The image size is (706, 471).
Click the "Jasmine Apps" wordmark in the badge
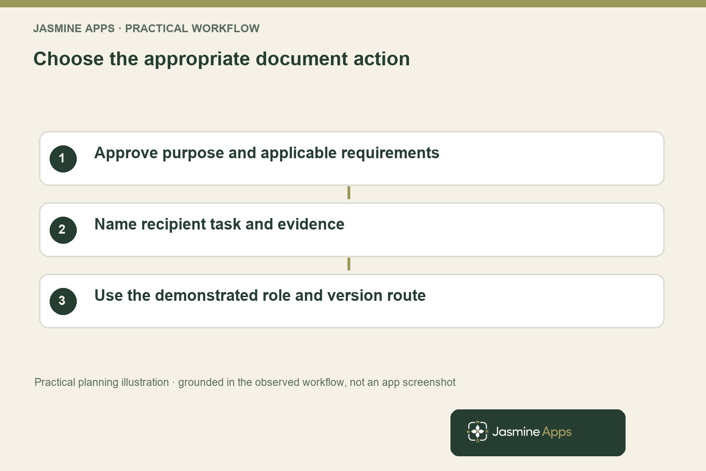click(x=532, y=432)
